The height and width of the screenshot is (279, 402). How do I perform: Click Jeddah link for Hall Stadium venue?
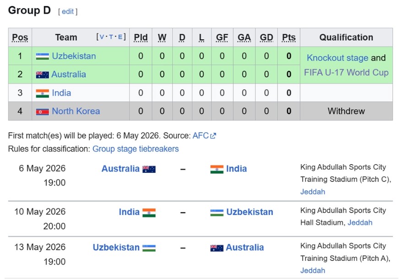tap(360, 223)
